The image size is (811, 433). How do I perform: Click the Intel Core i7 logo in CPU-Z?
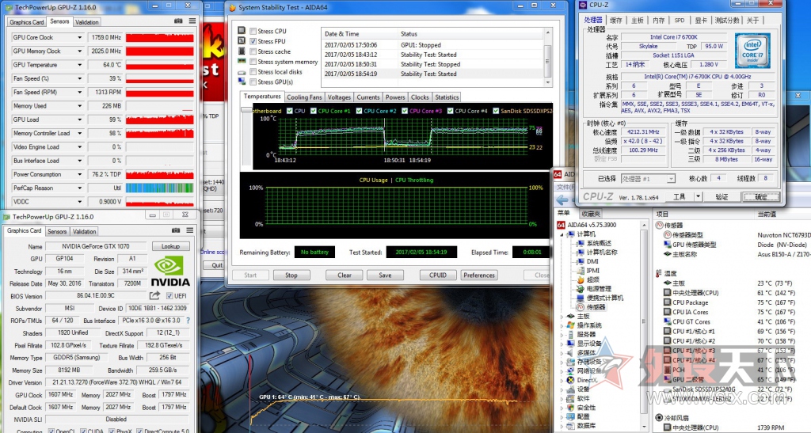[x=752, y=51]
